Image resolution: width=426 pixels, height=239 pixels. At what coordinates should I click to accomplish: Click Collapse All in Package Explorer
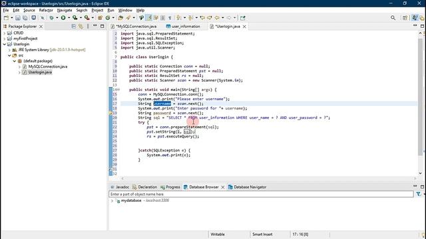point(74,27)
